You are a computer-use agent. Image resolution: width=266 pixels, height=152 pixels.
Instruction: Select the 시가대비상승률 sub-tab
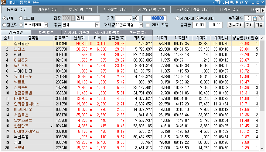(77, 32)
